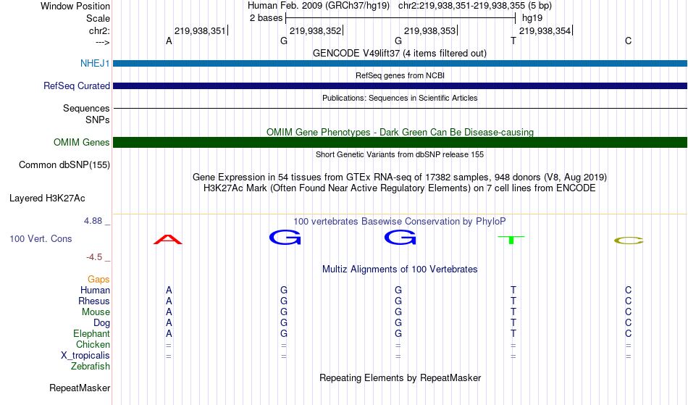The height and width of the screenshot is (405, 688).
Task: Click 'Multiz Alignments of 100 Vertebrates' title
Action: (x=400, y=269)
